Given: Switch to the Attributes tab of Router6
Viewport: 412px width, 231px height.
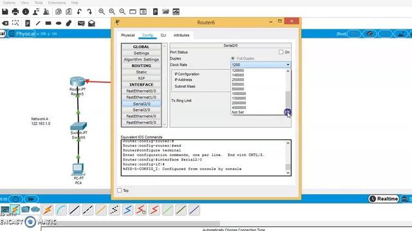Looking at the screenshot, I should [182, 35].
